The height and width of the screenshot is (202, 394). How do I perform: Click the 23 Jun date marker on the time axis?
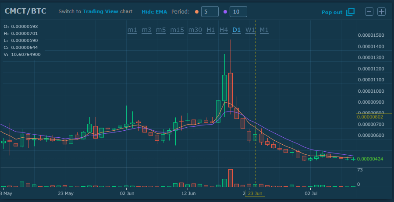(x=255, y=193)
